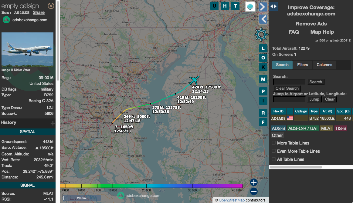
Task: Toggle the L map button
Action: pyautogui.click(x=263, y=48)
